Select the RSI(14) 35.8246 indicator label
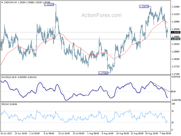Viewport: 181px width, 136px height. [9, 104]
